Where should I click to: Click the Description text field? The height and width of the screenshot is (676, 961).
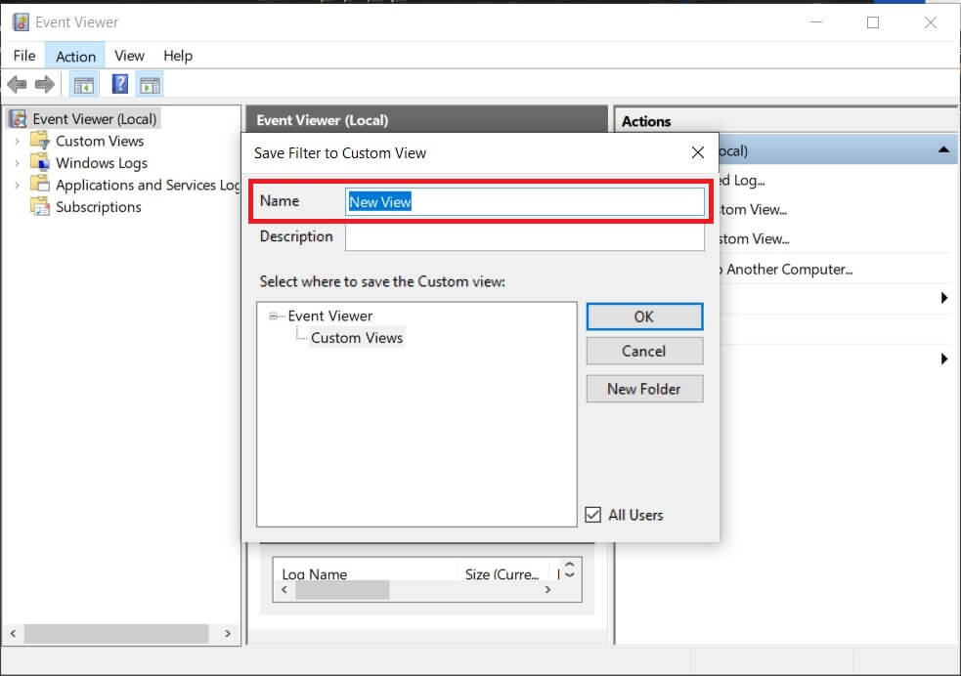524,237
